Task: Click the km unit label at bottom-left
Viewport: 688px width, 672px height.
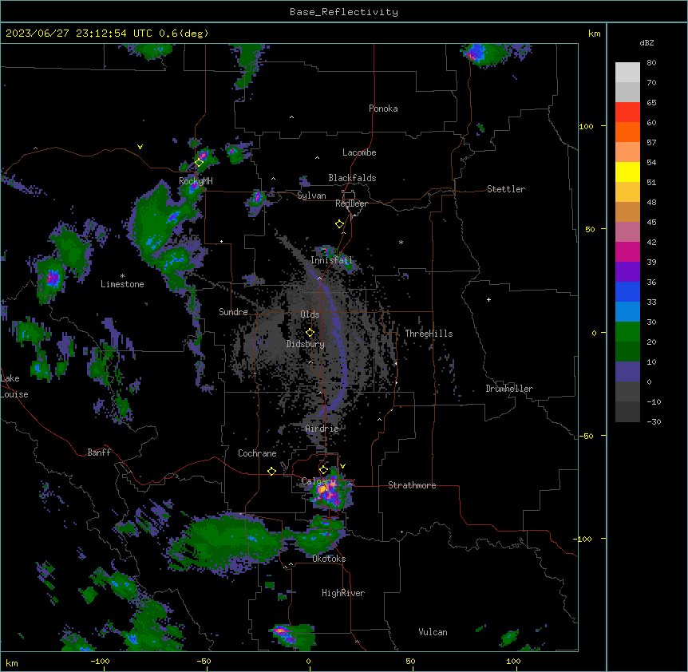Action: click(12, 662)
